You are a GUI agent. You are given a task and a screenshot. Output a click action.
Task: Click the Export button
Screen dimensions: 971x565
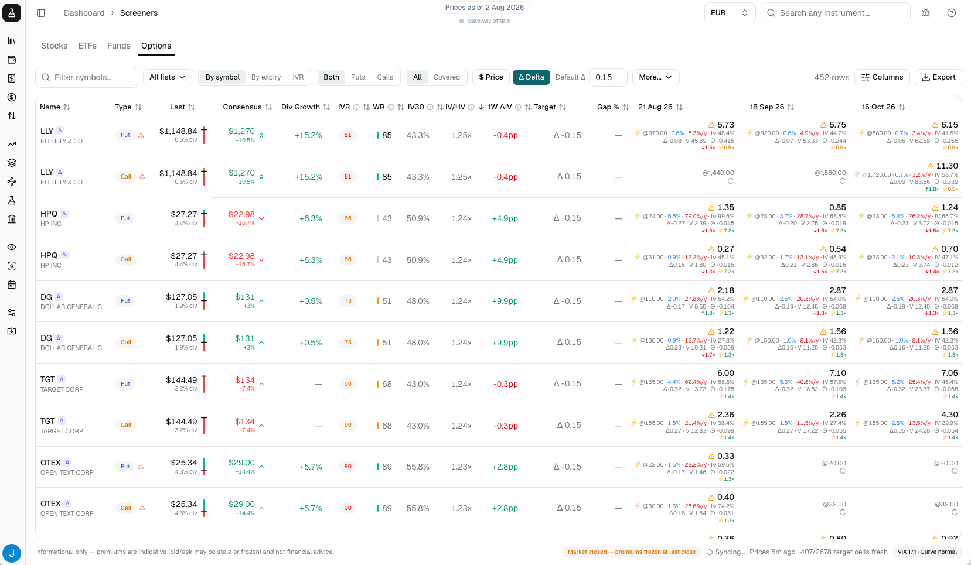click(938, 77)
